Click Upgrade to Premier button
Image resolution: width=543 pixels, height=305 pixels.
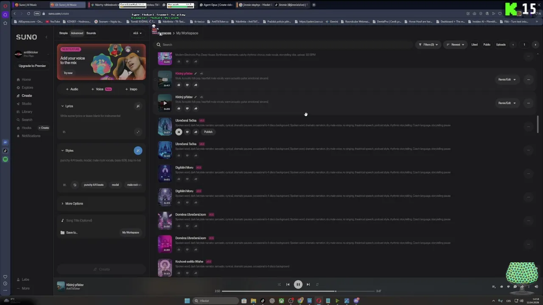[x=32, y=66]
